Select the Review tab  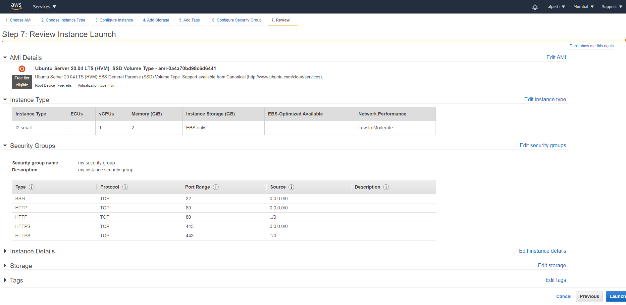(281, 20)
